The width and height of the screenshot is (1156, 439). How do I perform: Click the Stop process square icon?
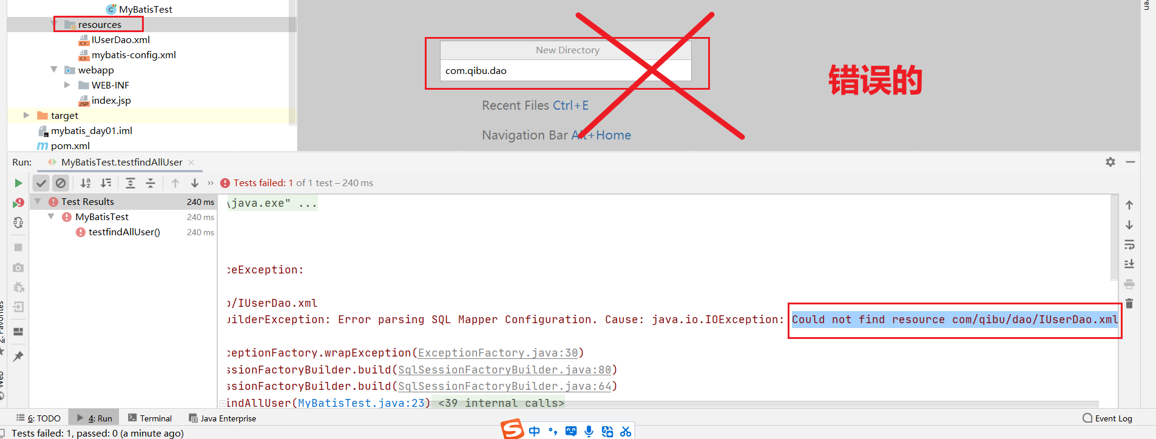tap(18, 247)
